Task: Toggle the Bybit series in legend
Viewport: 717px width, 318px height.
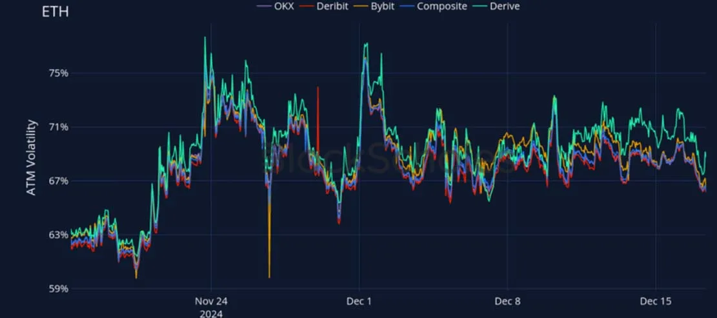Action: click(x=374, y=6)
